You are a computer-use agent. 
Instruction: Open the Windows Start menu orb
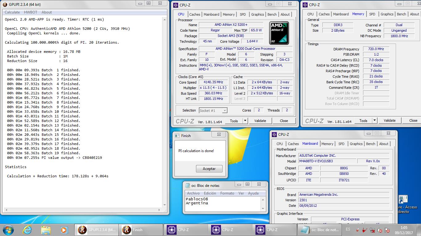pos(8,230)
